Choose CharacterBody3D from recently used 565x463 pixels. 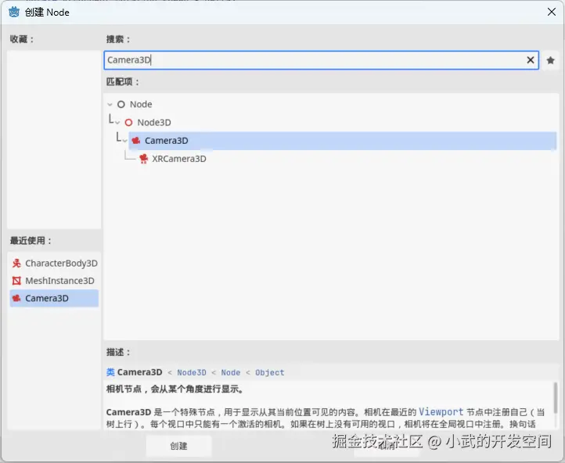[x=54, y=264]
